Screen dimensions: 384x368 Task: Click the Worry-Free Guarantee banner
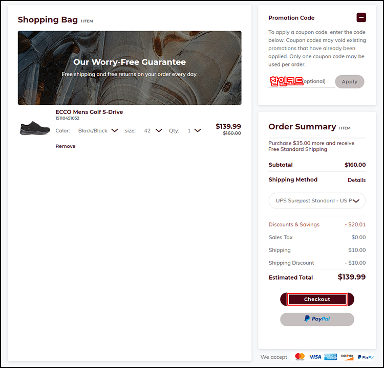[x=130, y=68]
